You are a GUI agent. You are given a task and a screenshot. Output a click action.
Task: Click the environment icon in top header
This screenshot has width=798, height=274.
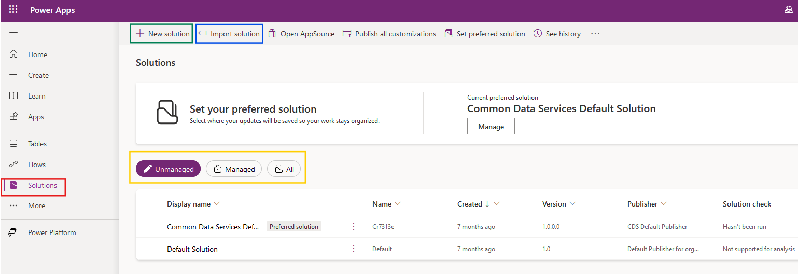click(x=789, y=10)
